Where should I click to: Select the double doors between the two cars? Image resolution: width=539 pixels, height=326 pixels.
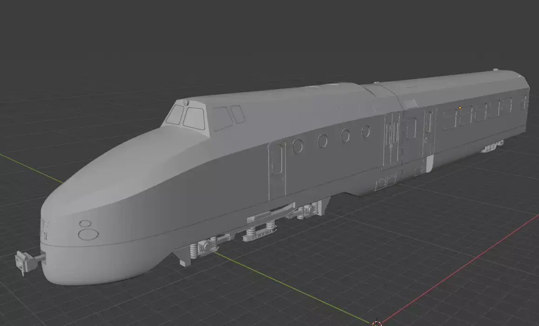point(391,140)
